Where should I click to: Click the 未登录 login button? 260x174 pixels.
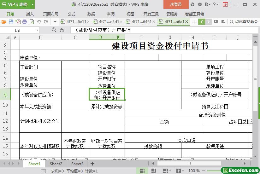pos(176,4)
